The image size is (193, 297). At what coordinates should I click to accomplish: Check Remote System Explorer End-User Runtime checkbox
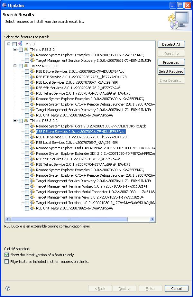click(27, 148)
